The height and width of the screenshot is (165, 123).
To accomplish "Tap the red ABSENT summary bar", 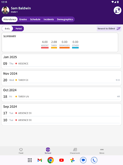I will (45, 48).
